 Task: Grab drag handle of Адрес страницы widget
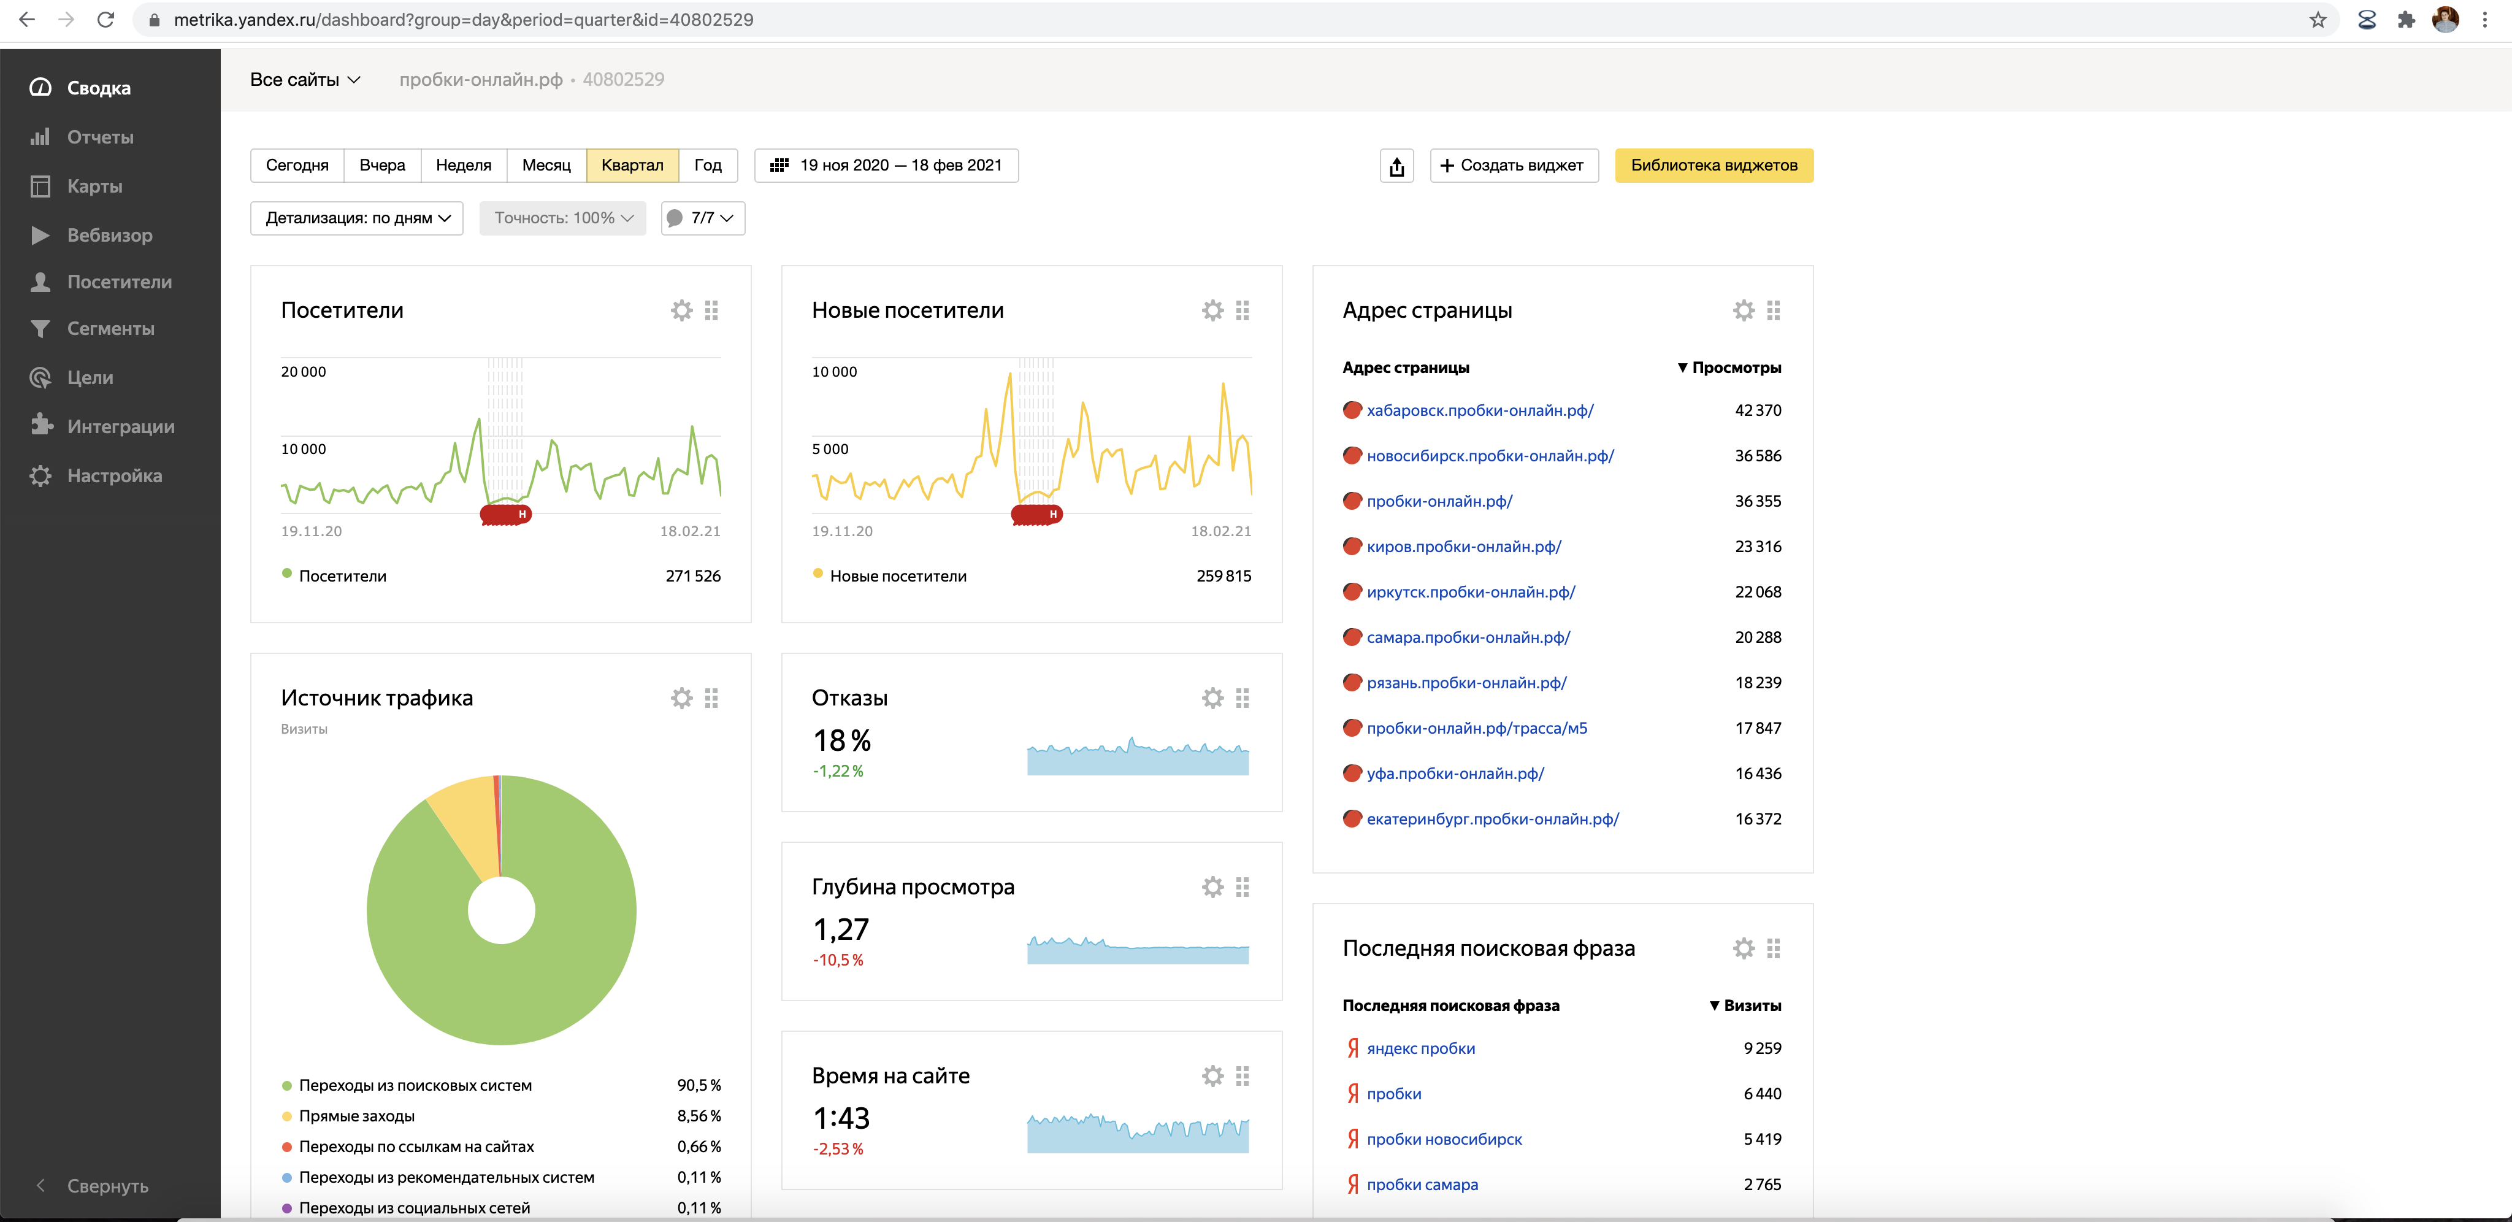[1773, 310]
